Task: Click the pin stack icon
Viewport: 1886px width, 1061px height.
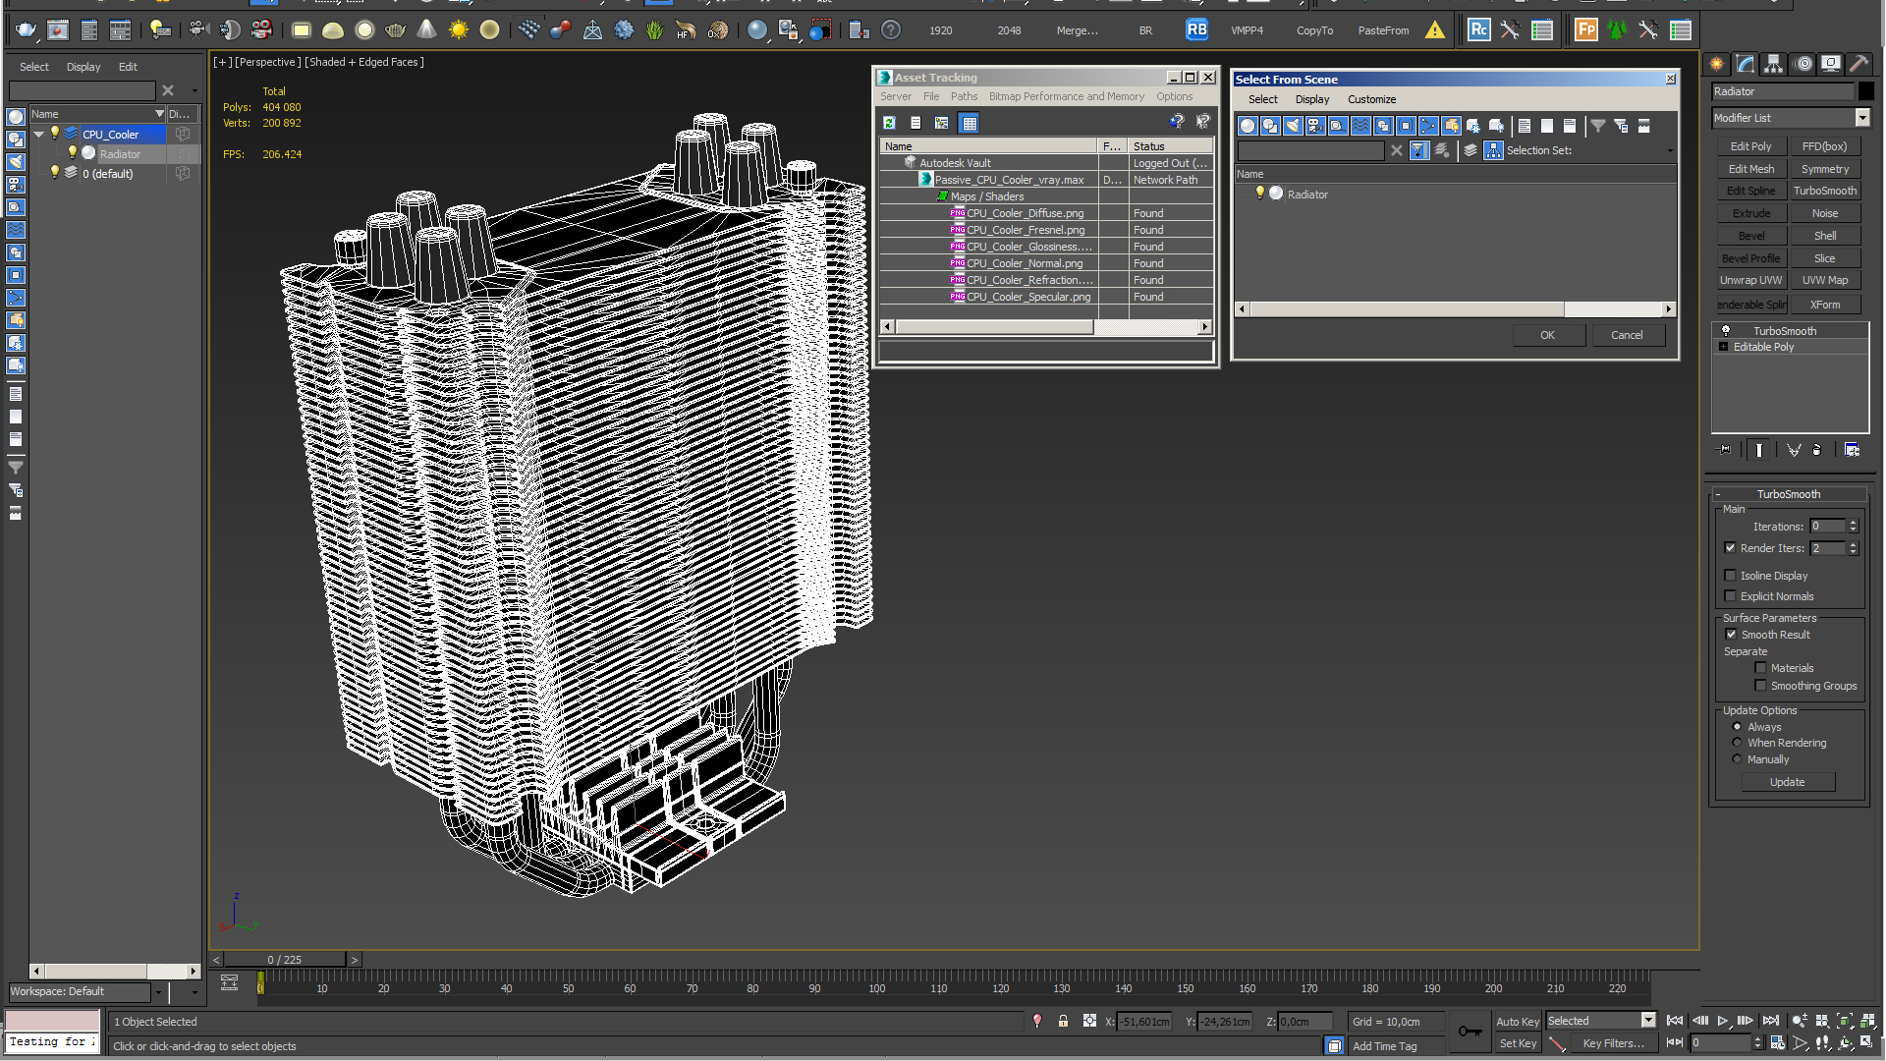Action: (1725, 450)
